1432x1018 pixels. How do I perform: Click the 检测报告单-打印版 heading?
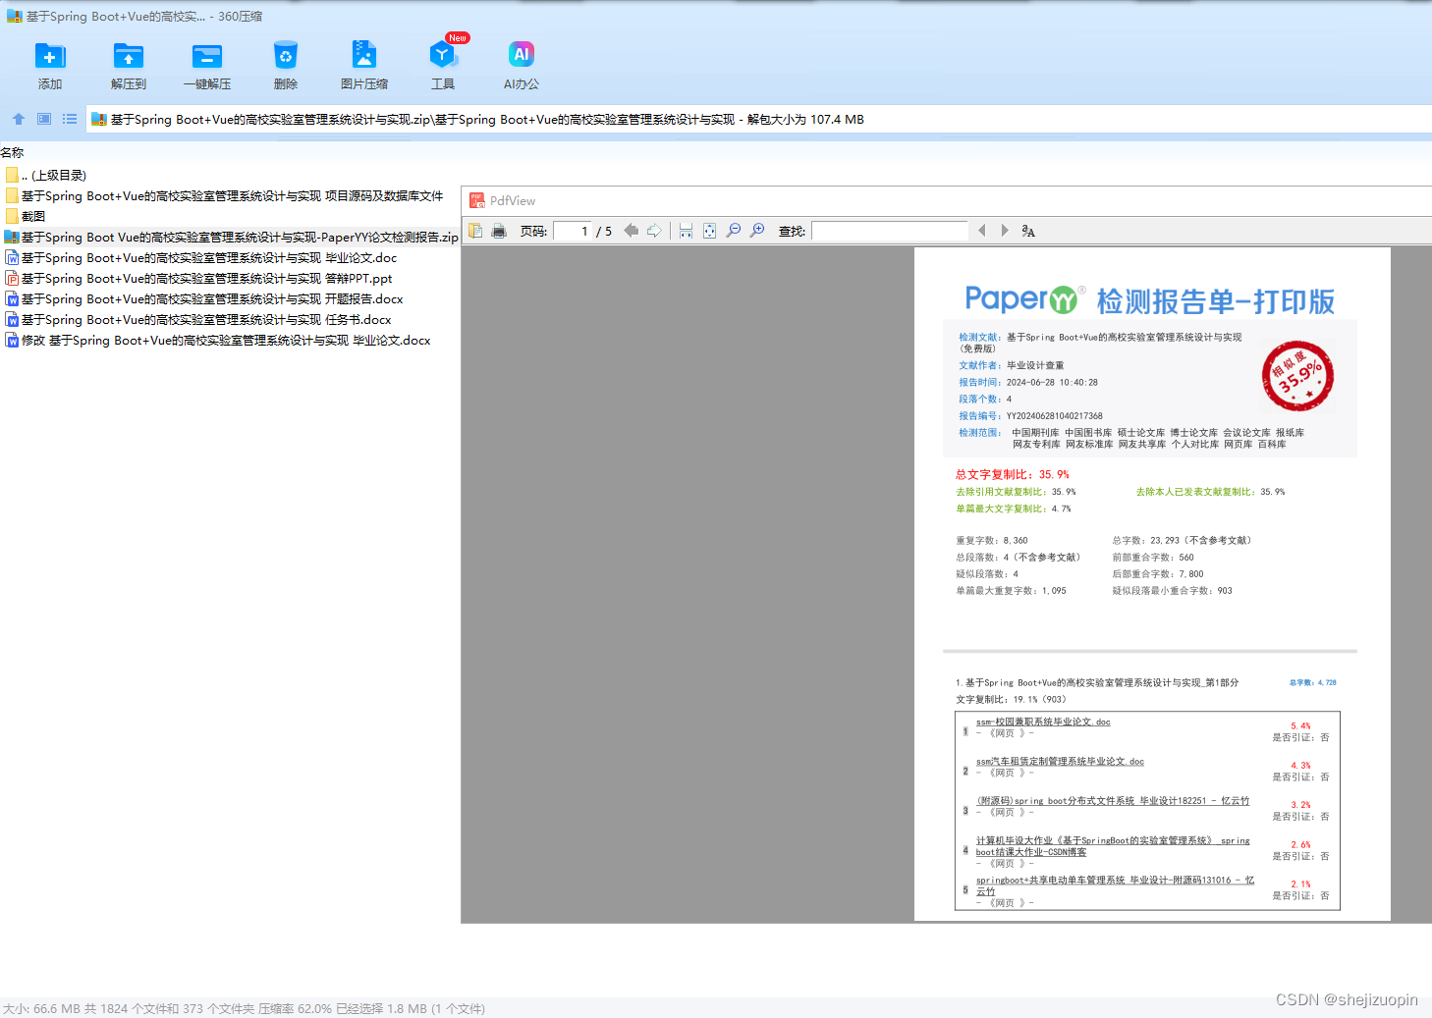click(x=1215, y=300)
